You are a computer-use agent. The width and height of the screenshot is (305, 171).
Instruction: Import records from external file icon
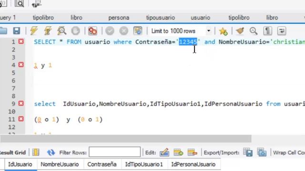pyautogui.click(x=262, y=152)
